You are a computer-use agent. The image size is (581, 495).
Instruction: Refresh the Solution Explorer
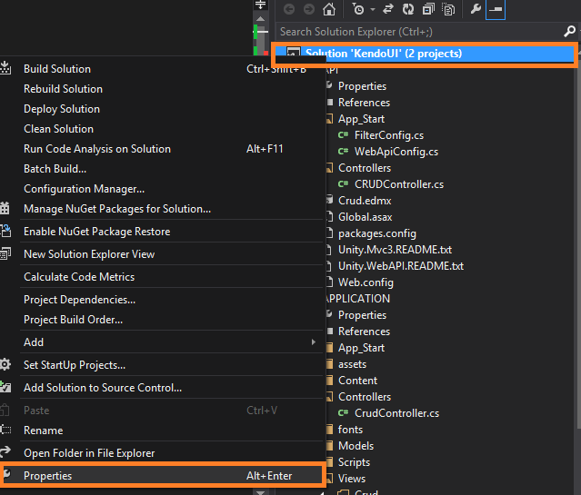408,9
